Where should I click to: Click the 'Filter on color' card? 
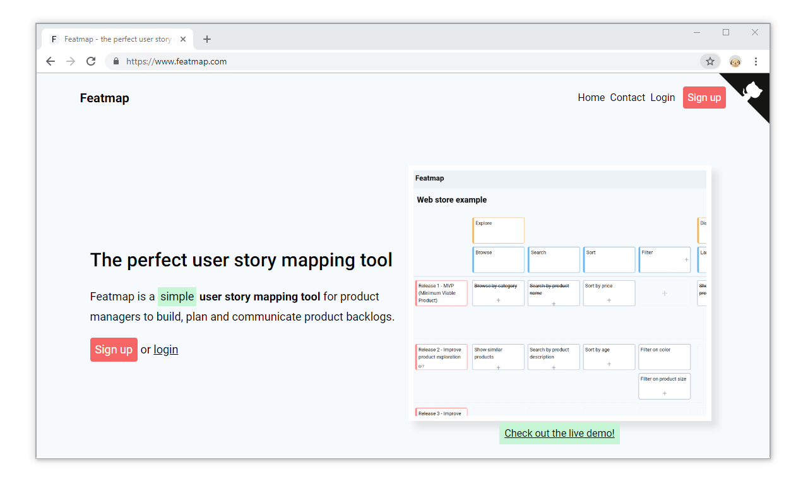pyautogui.click(x=665, y=357)
